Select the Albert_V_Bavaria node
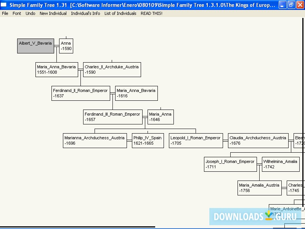 [x=35, y=44]
